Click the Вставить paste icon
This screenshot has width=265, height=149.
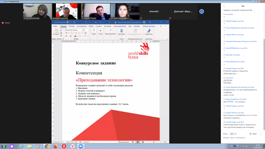click(56, 31)
